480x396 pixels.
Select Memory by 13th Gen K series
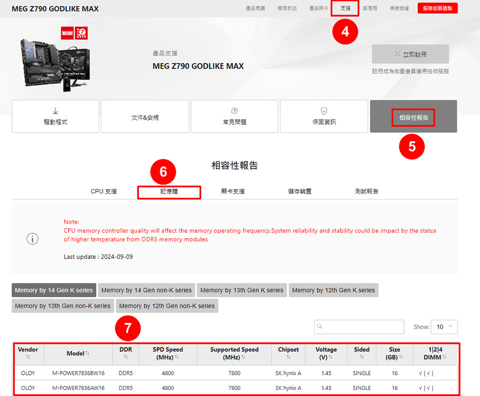click(242, 290)
